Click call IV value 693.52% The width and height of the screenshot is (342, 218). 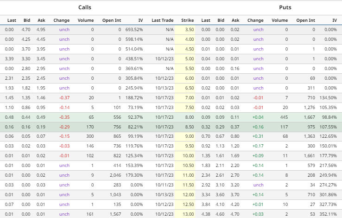tap(134, 30)
